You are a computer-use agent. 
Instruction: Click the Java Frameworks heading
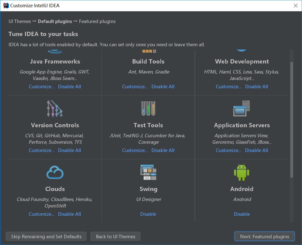pos(55,61)
